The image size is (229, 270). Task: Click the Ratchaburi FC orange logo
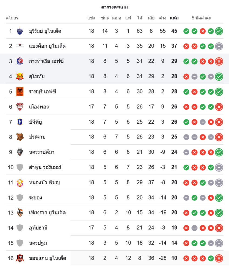click(x=20, y=92)
